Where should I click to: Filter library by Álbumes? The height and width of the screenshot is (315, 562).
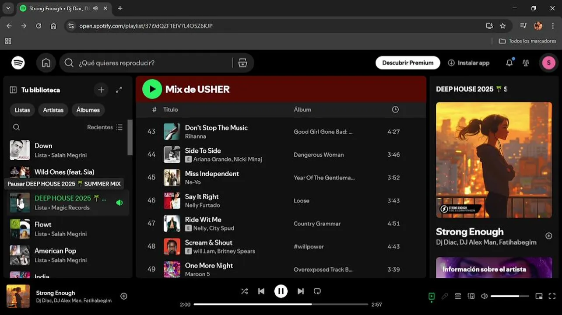88,110
